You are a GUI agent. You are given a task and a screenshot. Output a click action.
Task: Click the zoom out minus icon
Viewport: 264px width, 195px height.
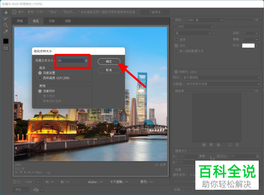tap(15, 182)
